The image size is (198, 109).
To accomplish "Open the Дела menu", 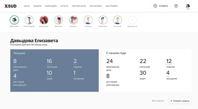I will [27, 6].
